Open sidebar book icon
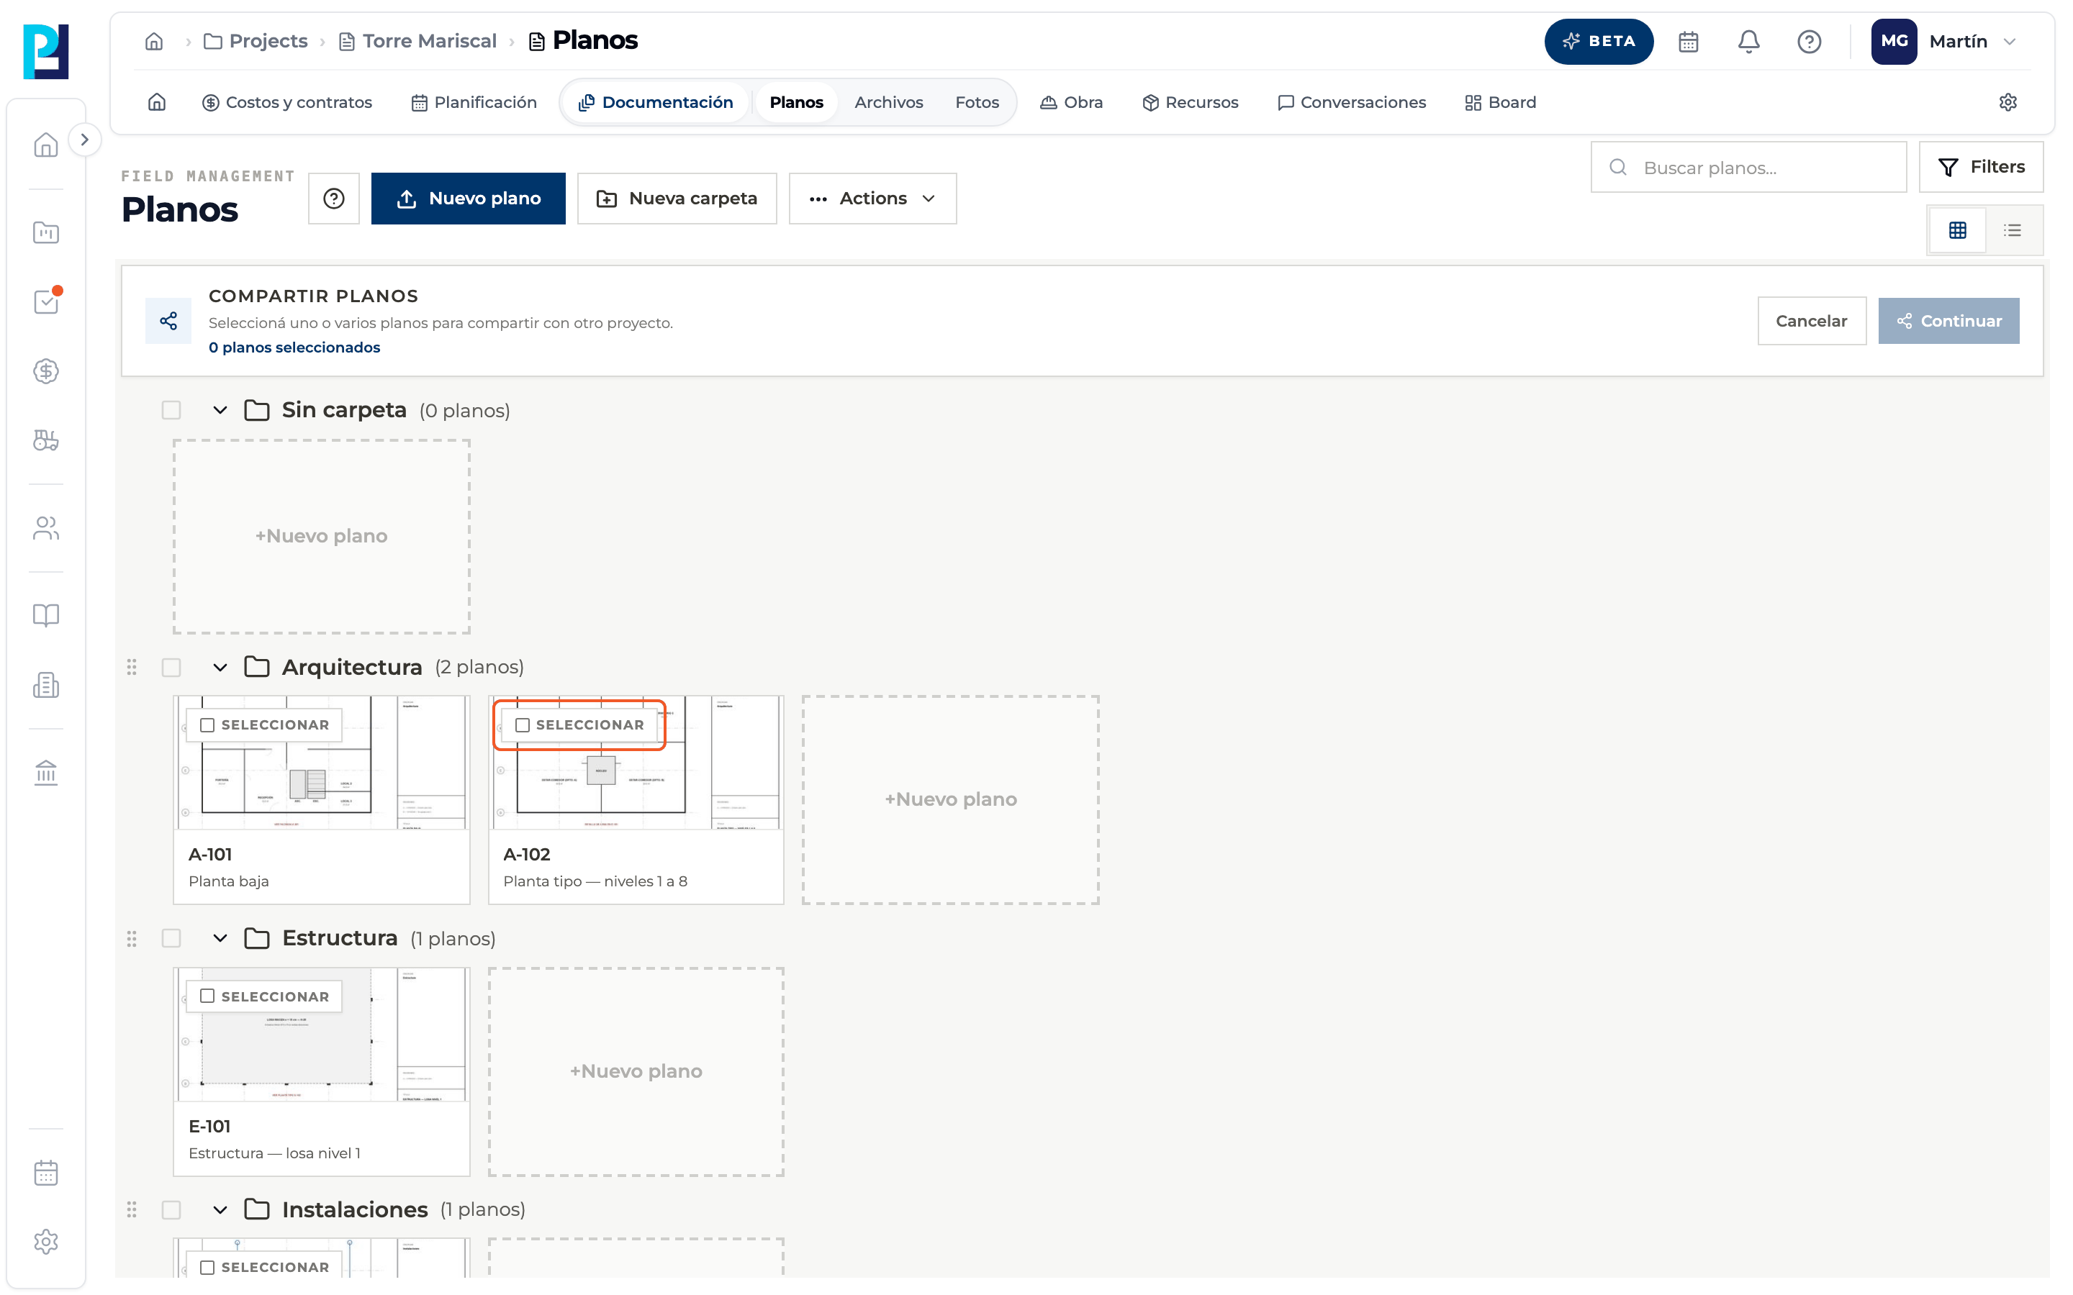Image resolution: width=2073 pixels, height=1295 pixels. 46,615
